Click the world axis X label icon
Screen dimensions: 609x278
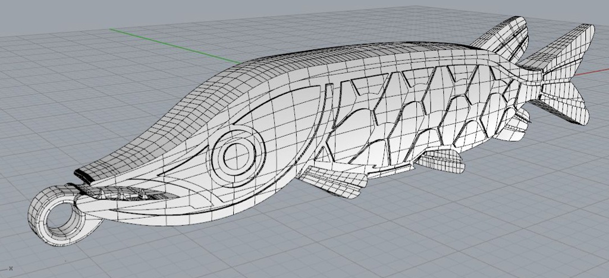pos(10,268)
